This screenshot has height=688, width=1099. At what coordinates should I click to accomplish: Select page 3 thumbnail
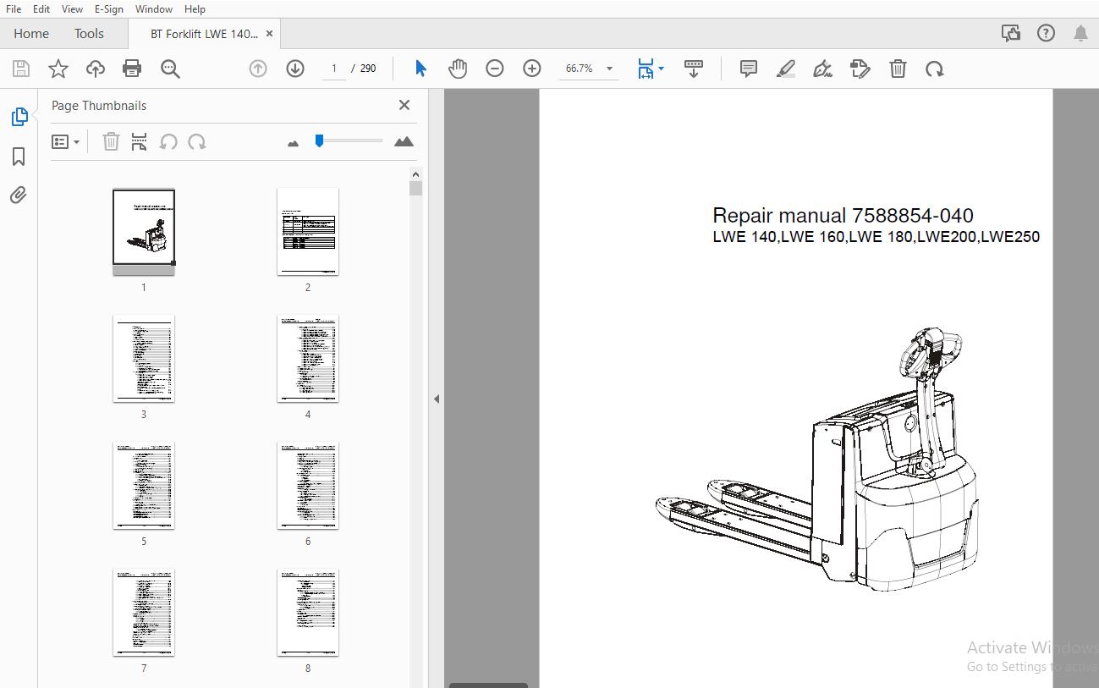tap(144, 358)
